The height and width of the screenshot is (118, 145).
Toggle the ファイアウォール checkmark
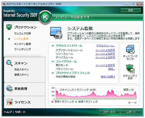click(x=53, y=61)
